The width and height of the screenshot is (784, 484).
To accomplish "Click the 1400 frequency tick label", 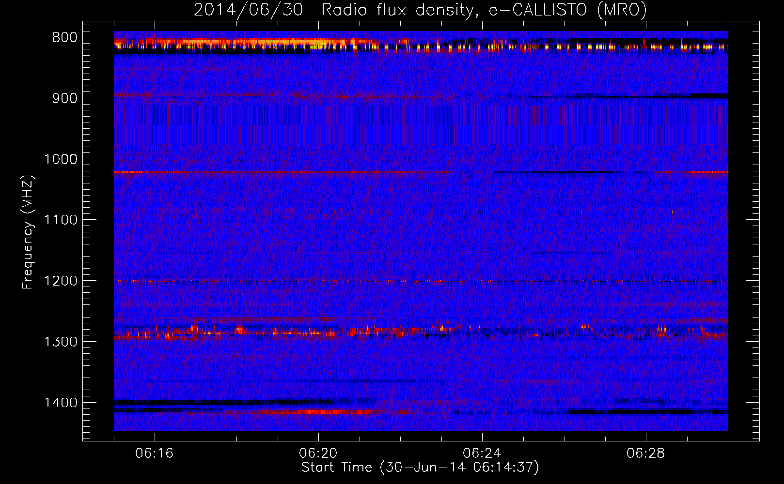I will [x=61, y=403].
